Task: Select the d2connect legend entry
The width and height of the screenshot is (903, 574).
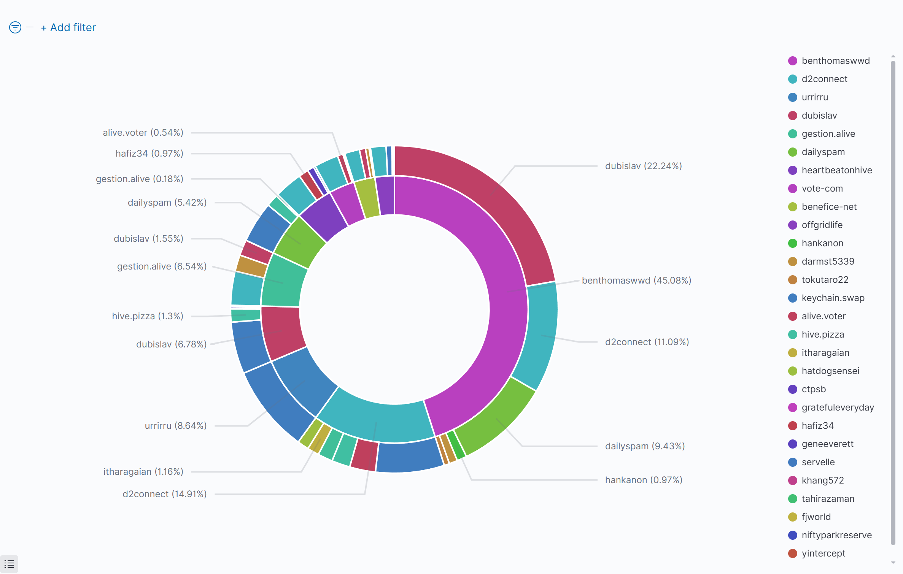Action: tap(824, 79)
